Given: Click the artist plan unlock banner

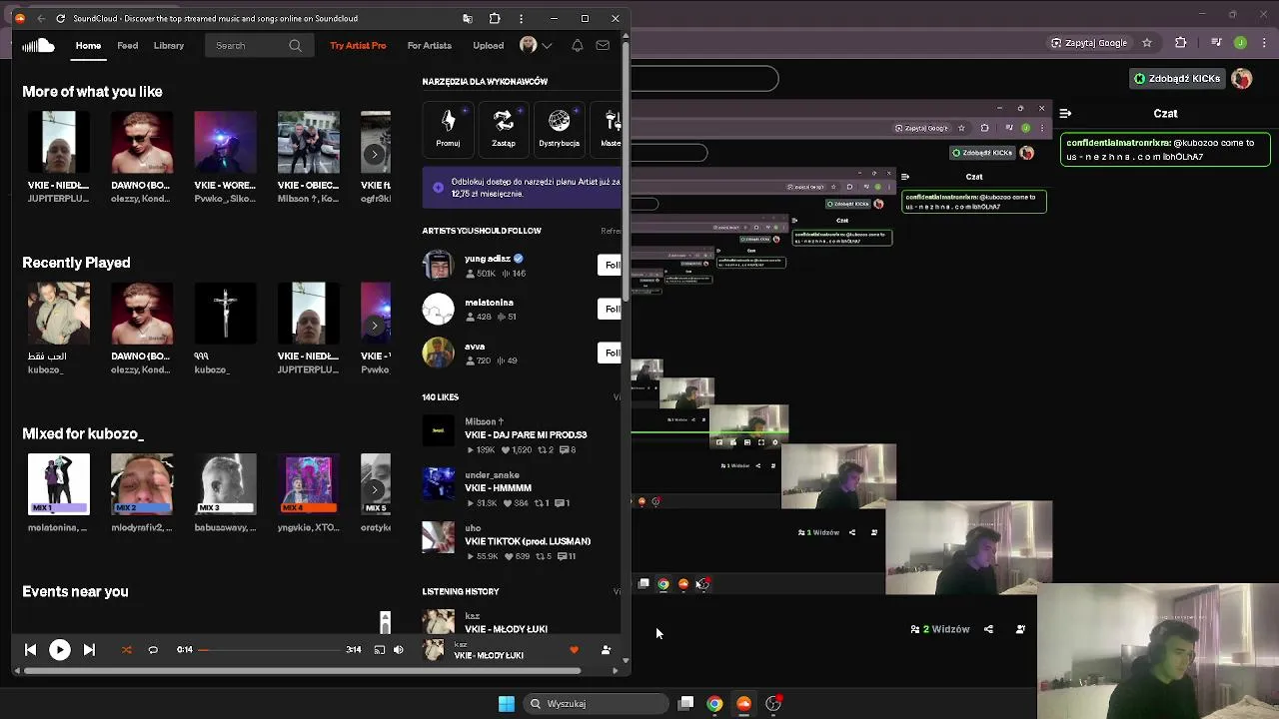Looking at the screenshot, I should click(x=522, y=188).
